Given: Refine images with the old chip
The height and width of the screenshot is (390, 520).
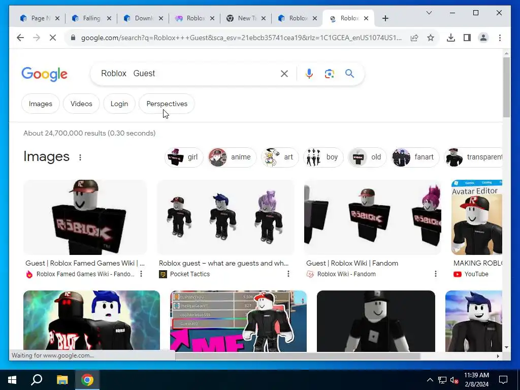Looking at the screenshot, I should pos(367,157).
